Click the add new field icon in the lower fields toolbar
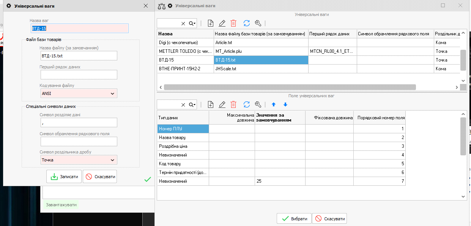 tap(211, 104)
